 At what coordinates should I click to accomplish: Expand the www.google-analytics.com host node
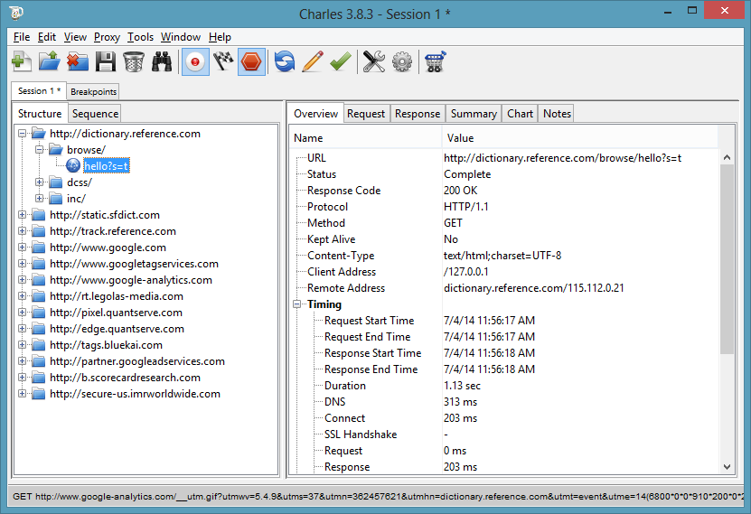pos(22,280)
